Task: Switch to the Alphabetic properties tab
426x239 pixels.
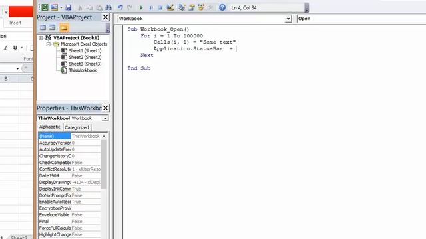Action: 50,127
